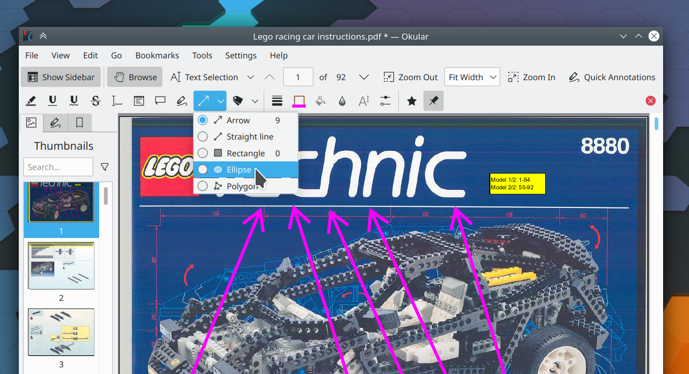This screenshot has width=689, height=374.
Task: Open the Settings menu
Action: click(x=240, y=55)
